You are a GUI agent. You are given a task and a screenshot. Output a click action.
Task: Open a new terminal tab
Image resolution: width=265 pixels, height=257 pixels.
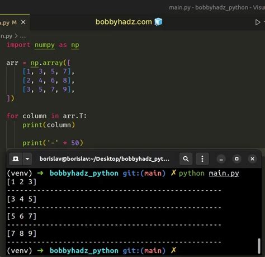point(16,159)
